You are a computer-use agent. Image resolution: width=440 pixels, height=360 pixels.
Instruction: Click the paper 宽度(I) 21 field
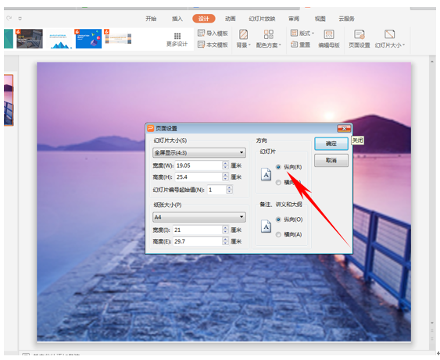pos(198,230)
